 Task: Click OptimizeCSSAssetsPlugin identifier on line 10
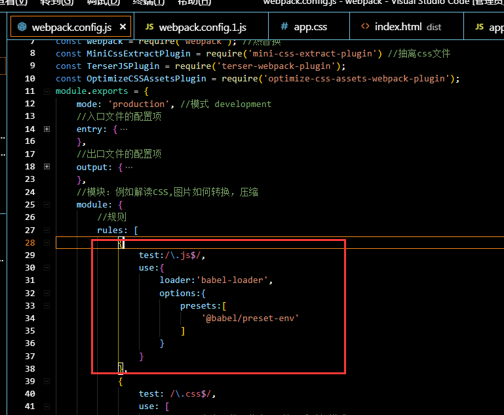[x=146, y=79]
